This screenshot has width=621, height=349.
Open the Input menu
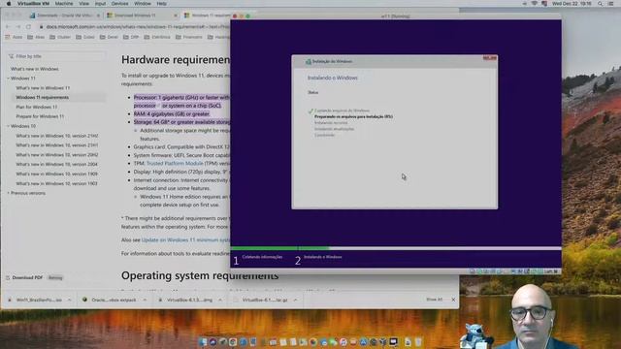pyautogui.click(x=100, y=4)
